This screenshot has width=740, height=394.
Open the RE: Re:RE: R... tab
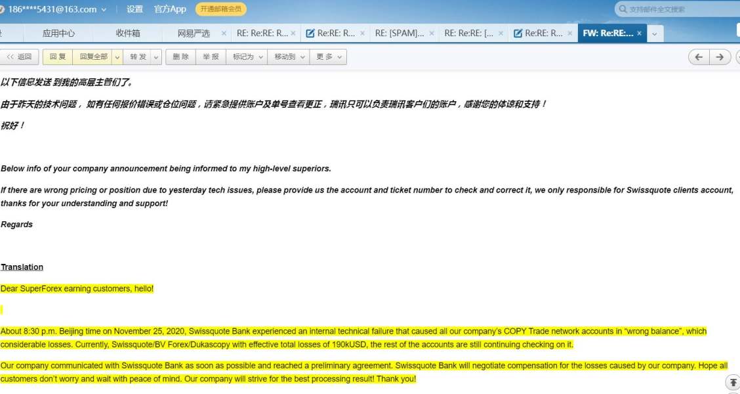pos(262,33)
